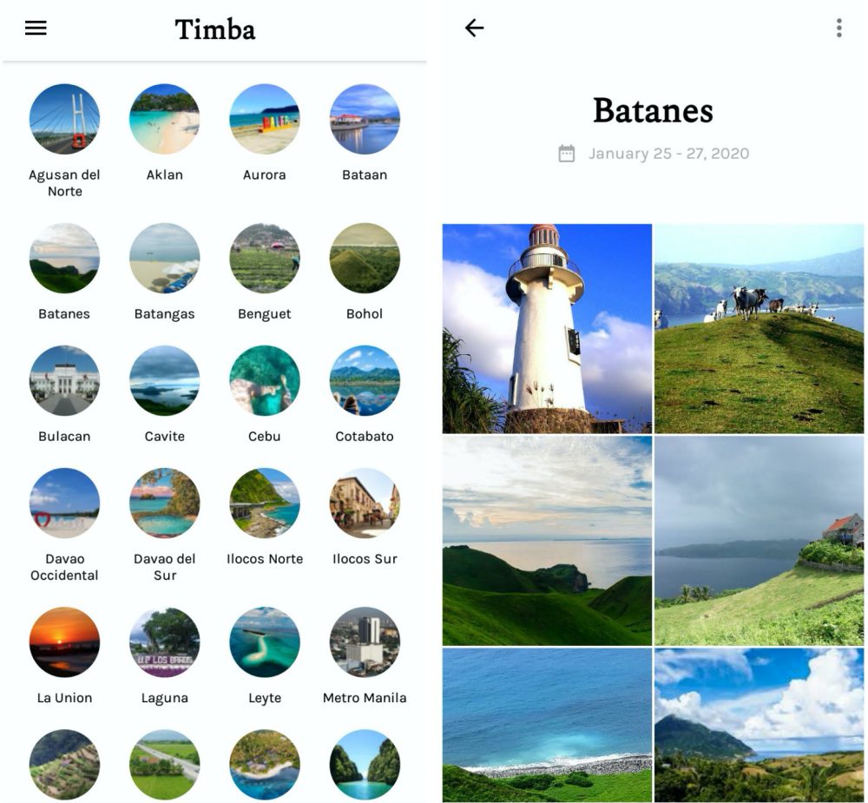The width and height of the screenshot is (868, 803).
Task: Choose the Davao del Sur label
Action: coord(164,567)
